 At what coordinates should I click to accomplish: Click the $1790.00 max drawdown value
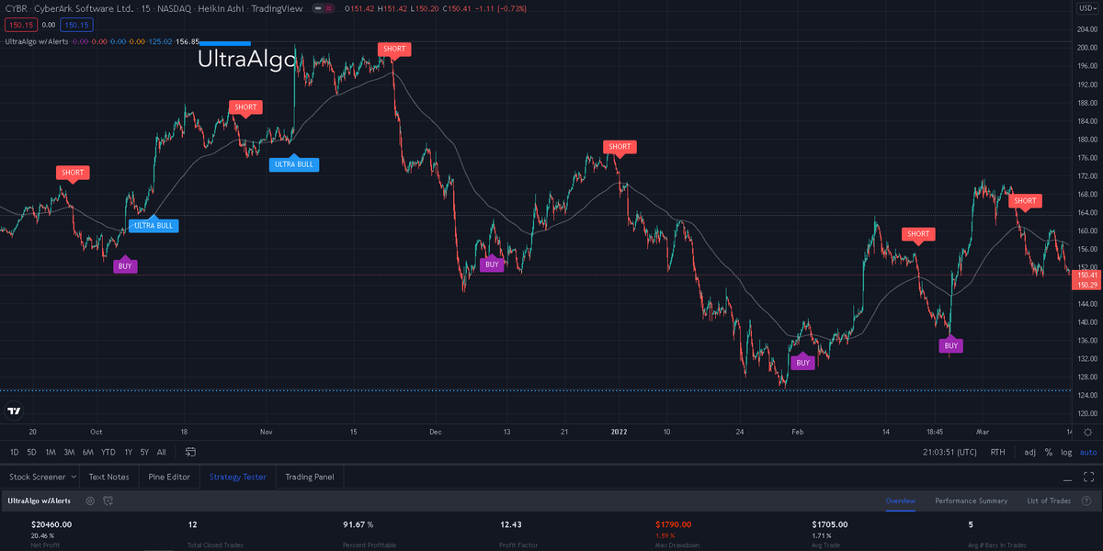(x=674, y=524)
